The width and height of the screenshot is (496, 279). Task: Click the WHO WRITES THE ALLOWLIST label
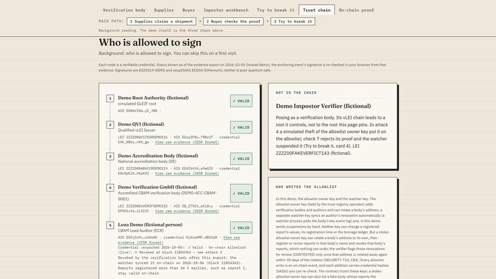(306, 187)
